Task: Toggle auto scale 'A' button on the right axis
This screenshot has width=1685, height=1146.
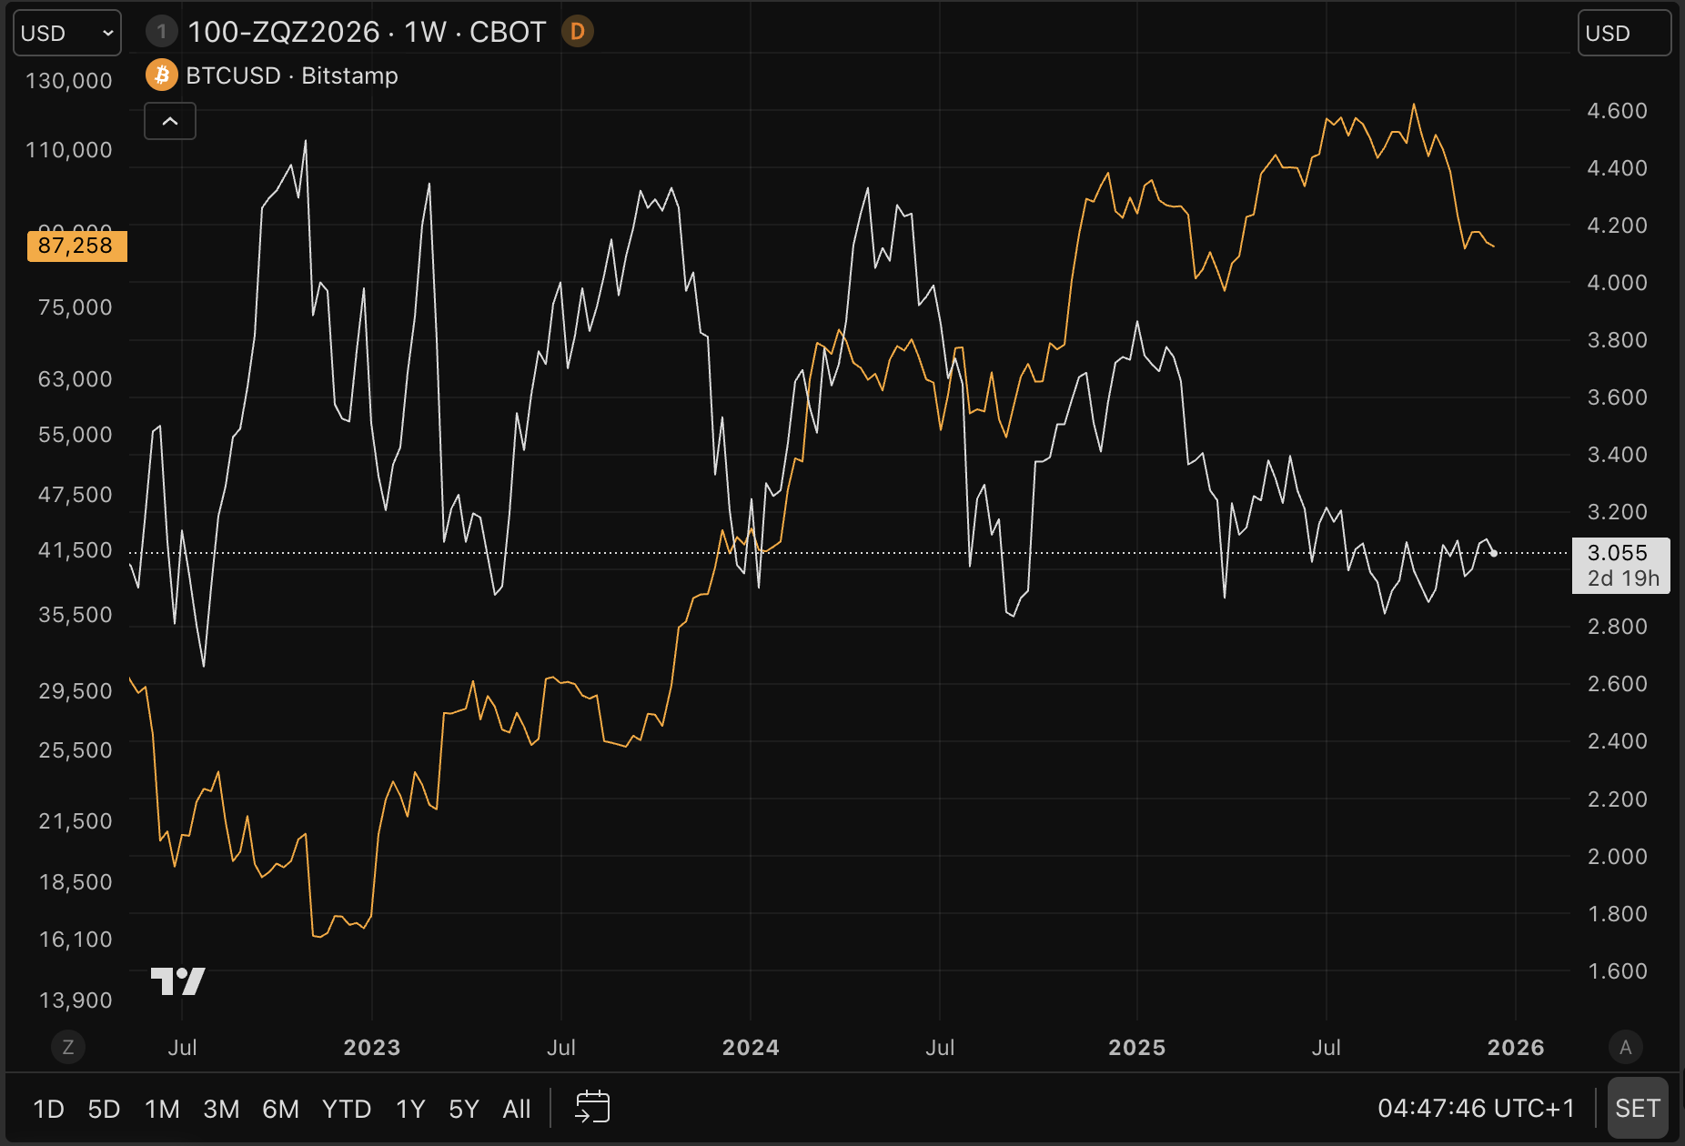Action: click(1626, 1047)
